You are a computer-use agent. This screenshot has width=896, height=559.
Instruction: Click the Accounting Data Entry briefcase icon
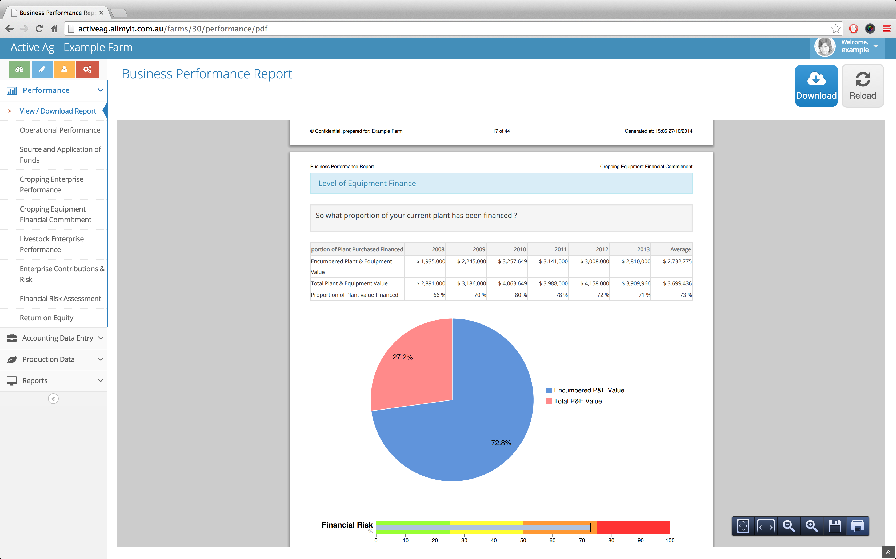point(12,338)
